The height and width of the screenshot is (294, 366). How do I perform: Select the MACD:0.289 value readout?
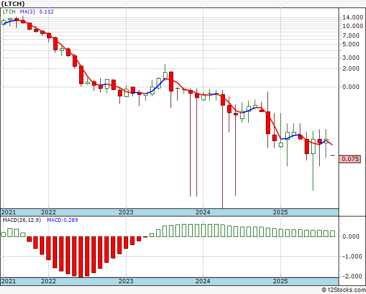[62, 220]
